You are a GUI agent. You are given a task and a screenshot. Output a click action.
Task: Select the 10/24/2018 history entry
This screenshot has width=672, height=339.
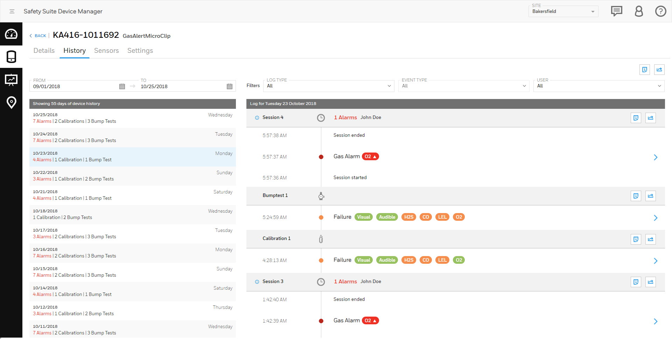[132, 137]
